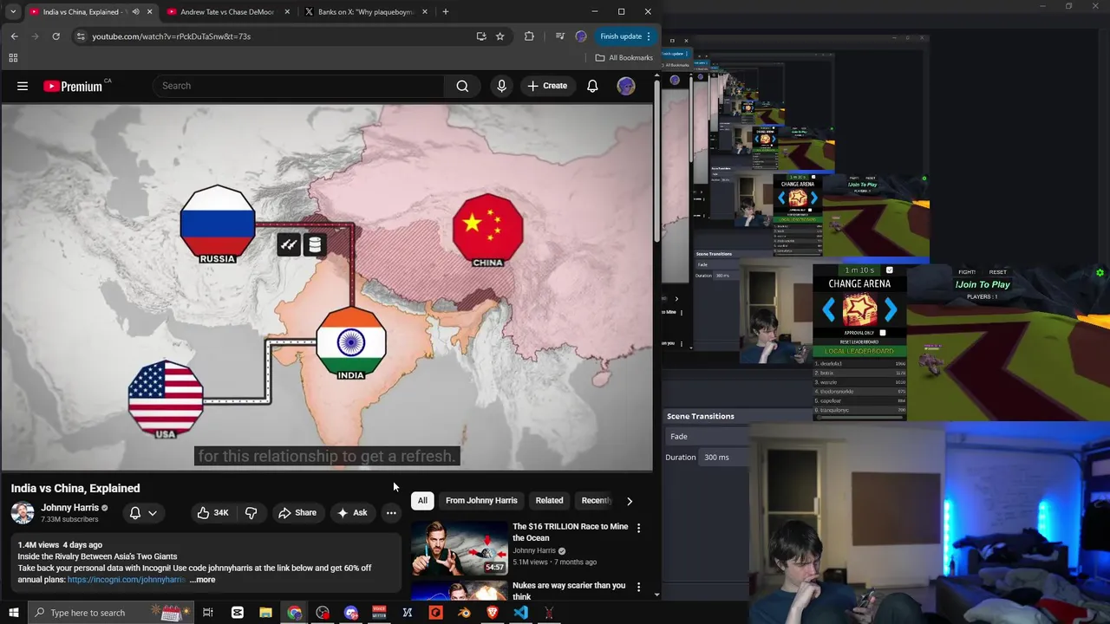
Task: Open Task View on the taskbar
Action: tap(208, 613)
